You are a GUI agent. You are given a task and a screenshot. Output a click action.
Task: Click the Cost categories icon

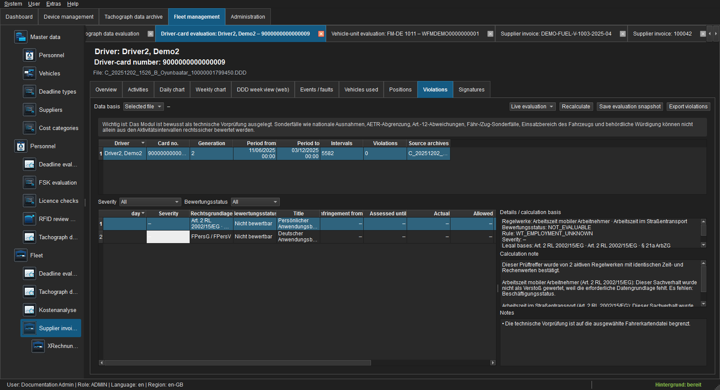(x=30, y=128)
